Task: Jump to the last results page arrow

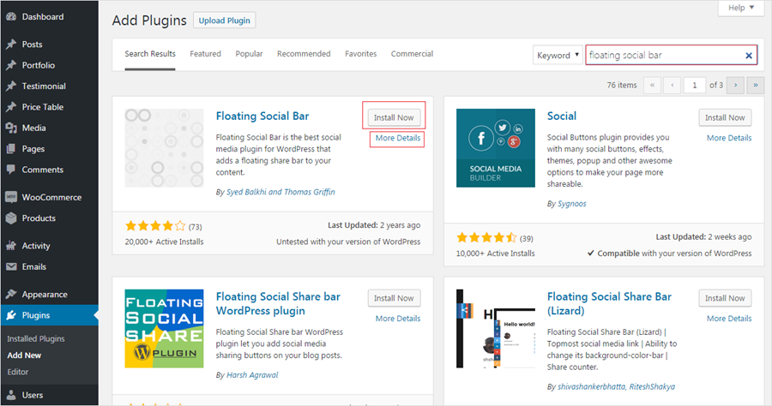Action: (755, 85)
